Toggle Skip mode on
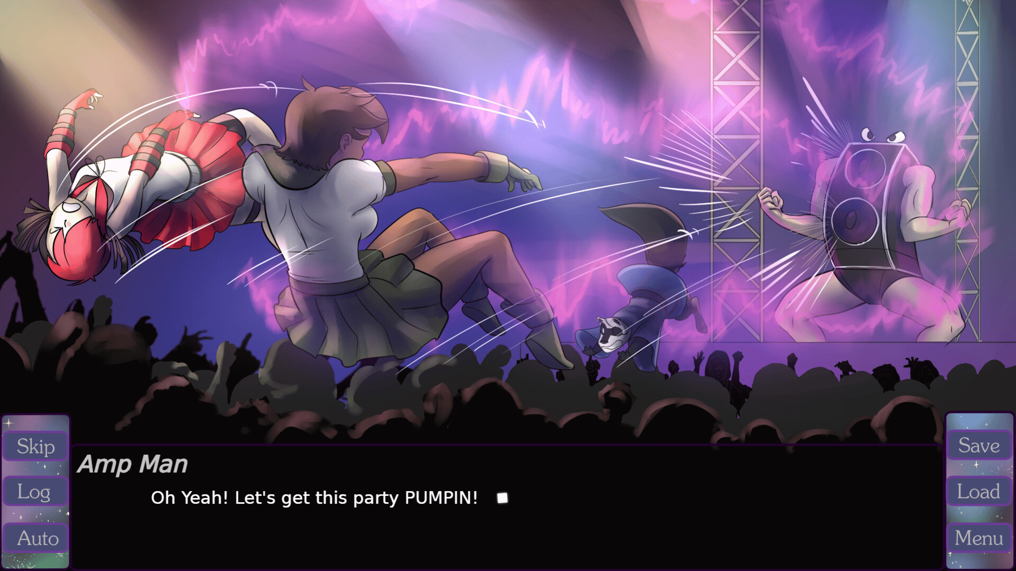The width and height of the screenshot is (1016, 571). click(35, 446)
